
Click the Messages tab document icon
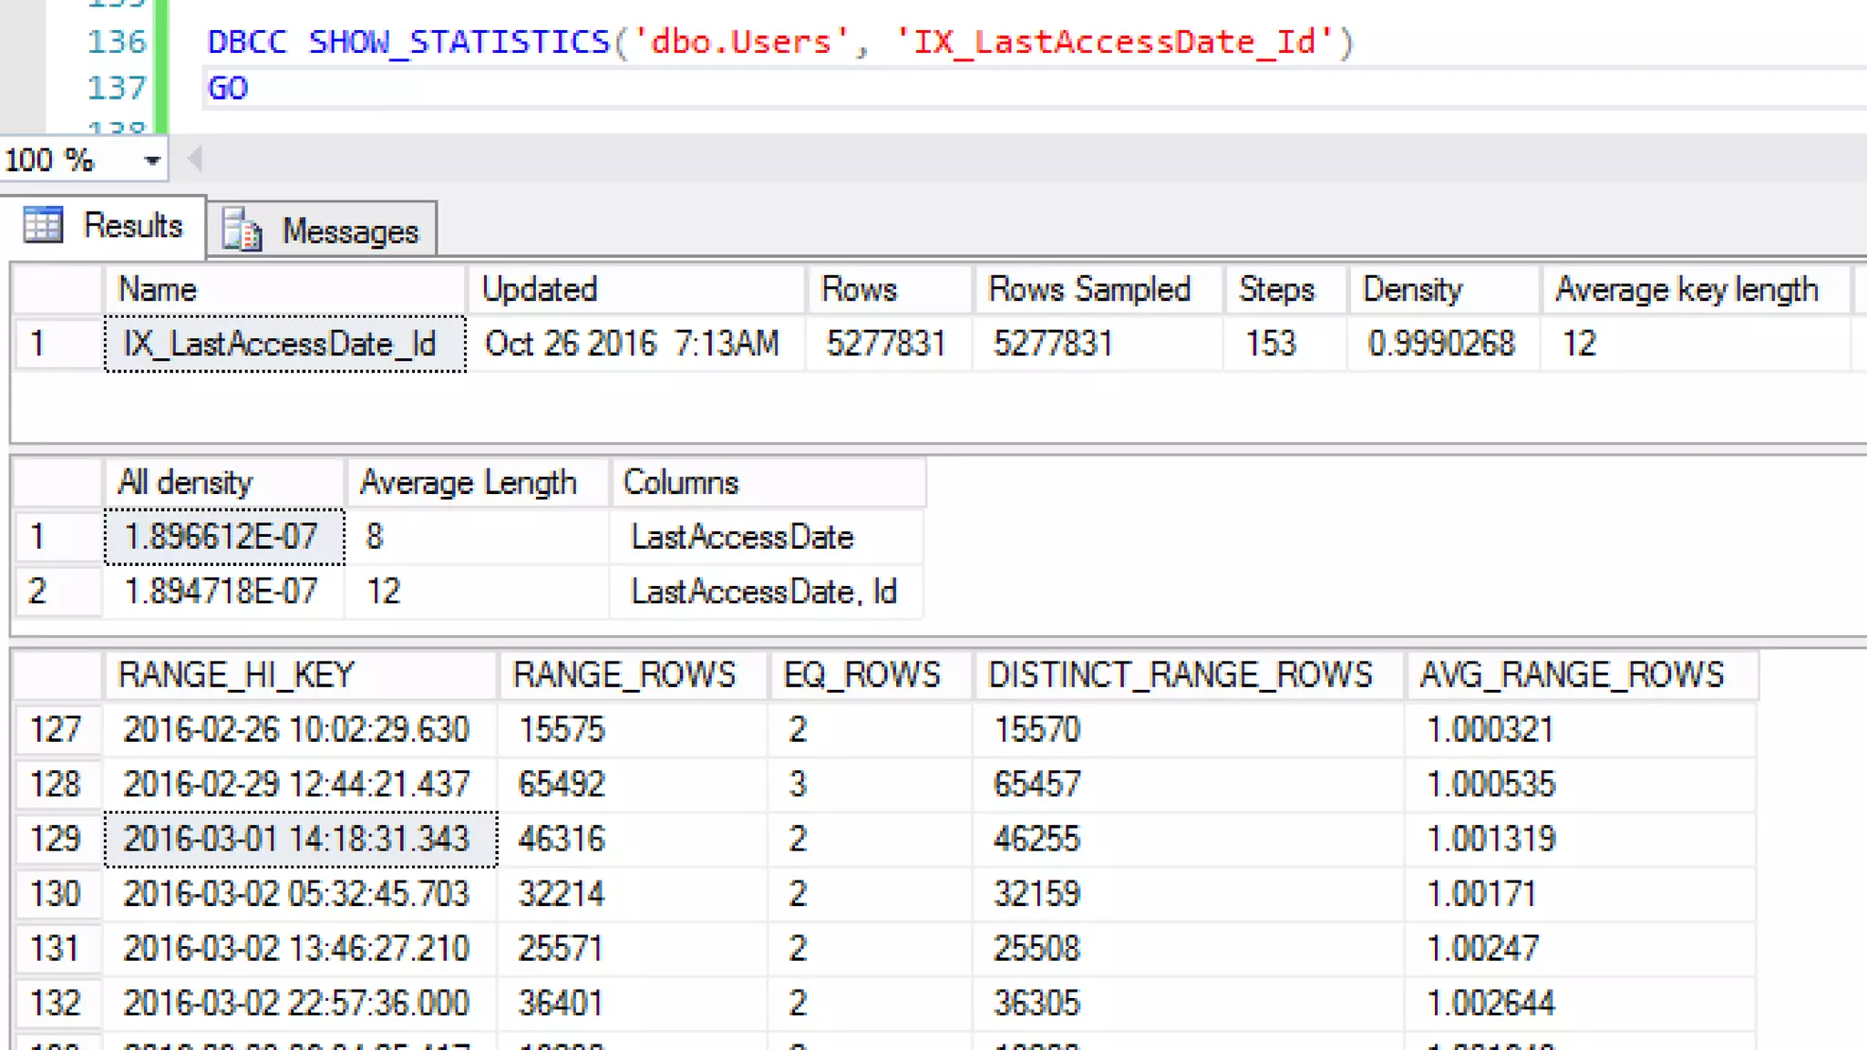coord(242,230)
